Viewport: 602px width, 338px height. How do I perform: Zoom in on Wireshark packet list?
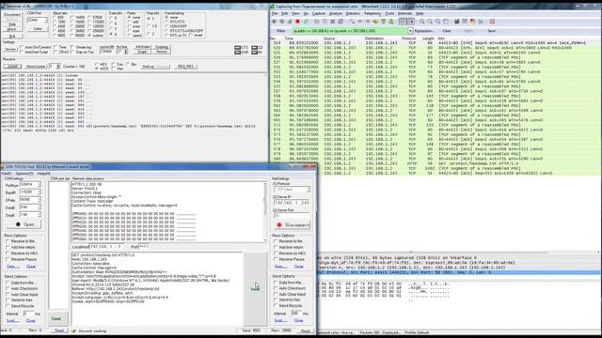point(422,22)
